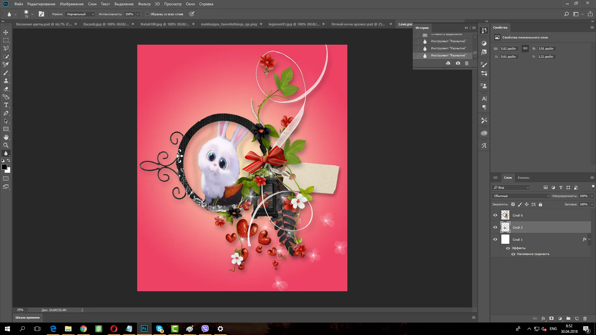Select the Clone Stamp tool
Image resolution: width=596 pixels, height=335 pixels.
point(5,81)
